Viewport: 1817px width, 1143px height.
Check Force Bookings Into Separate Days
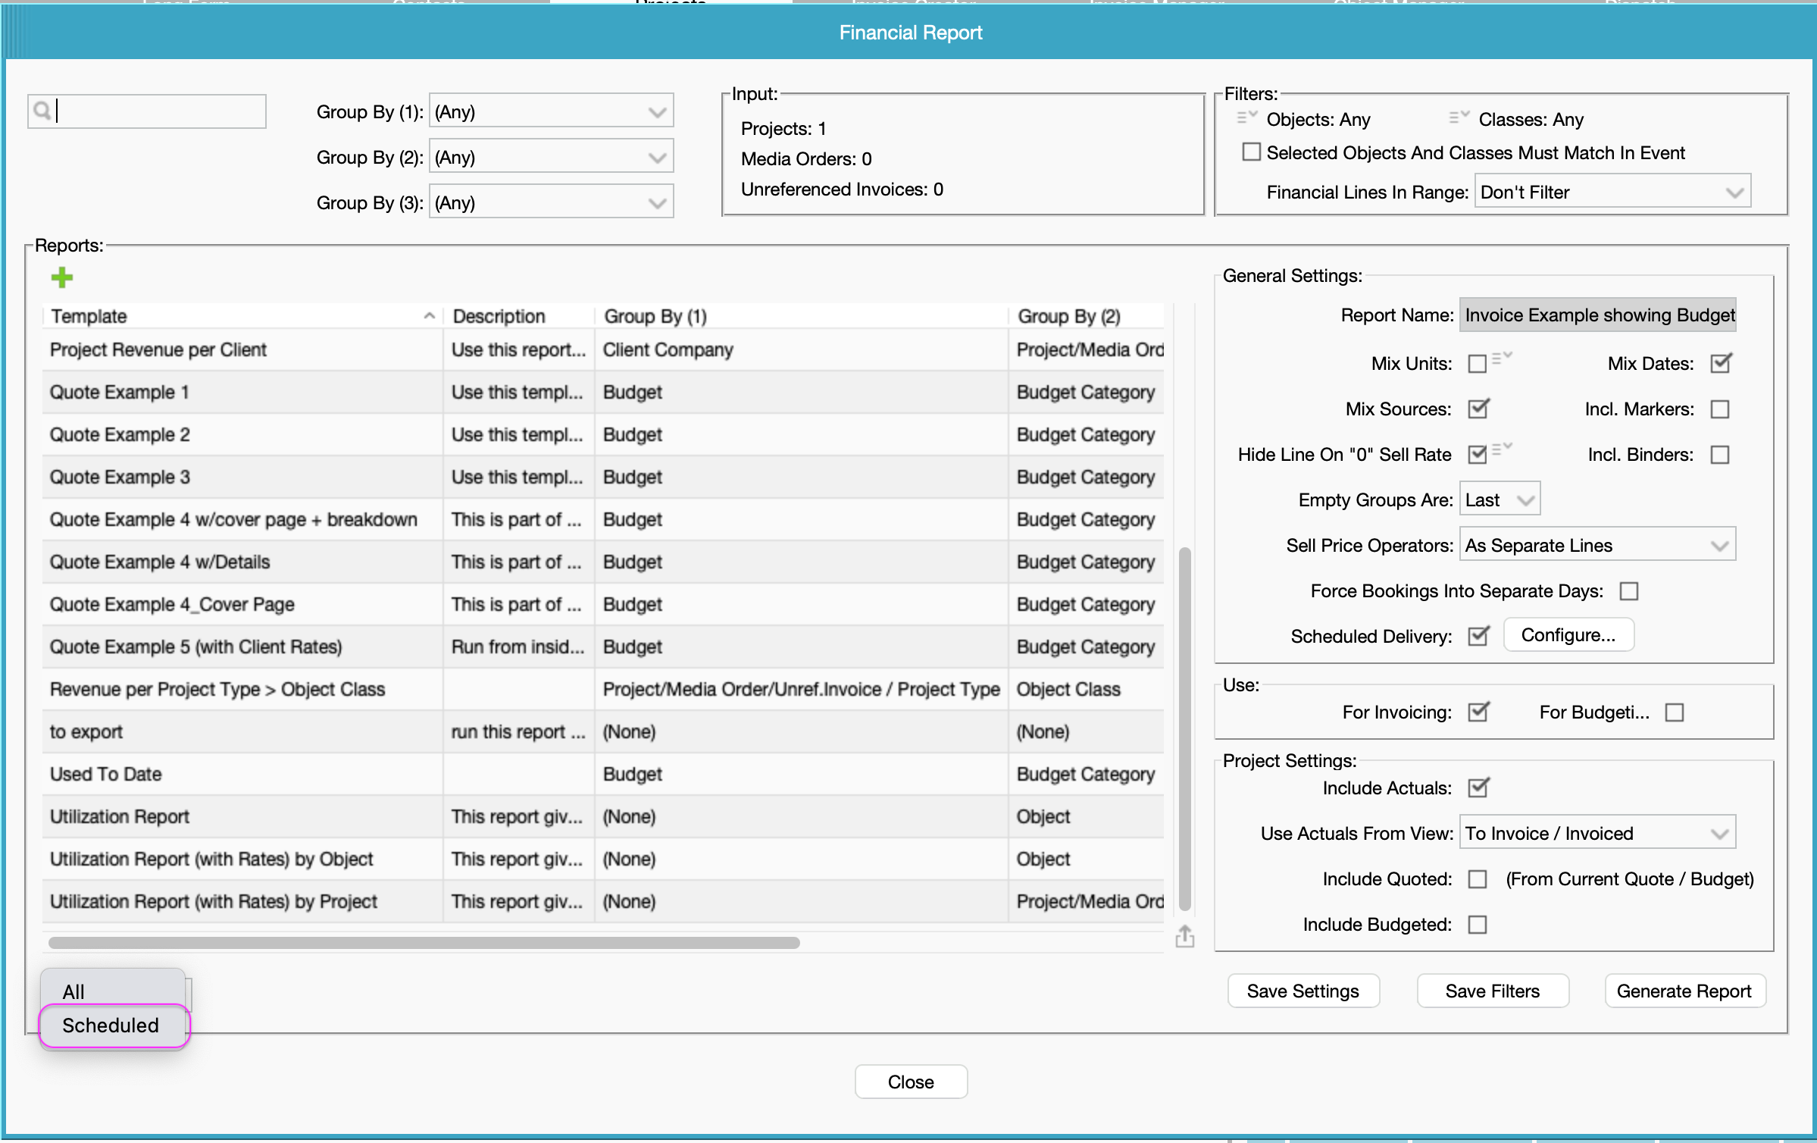coord(1629,591)
